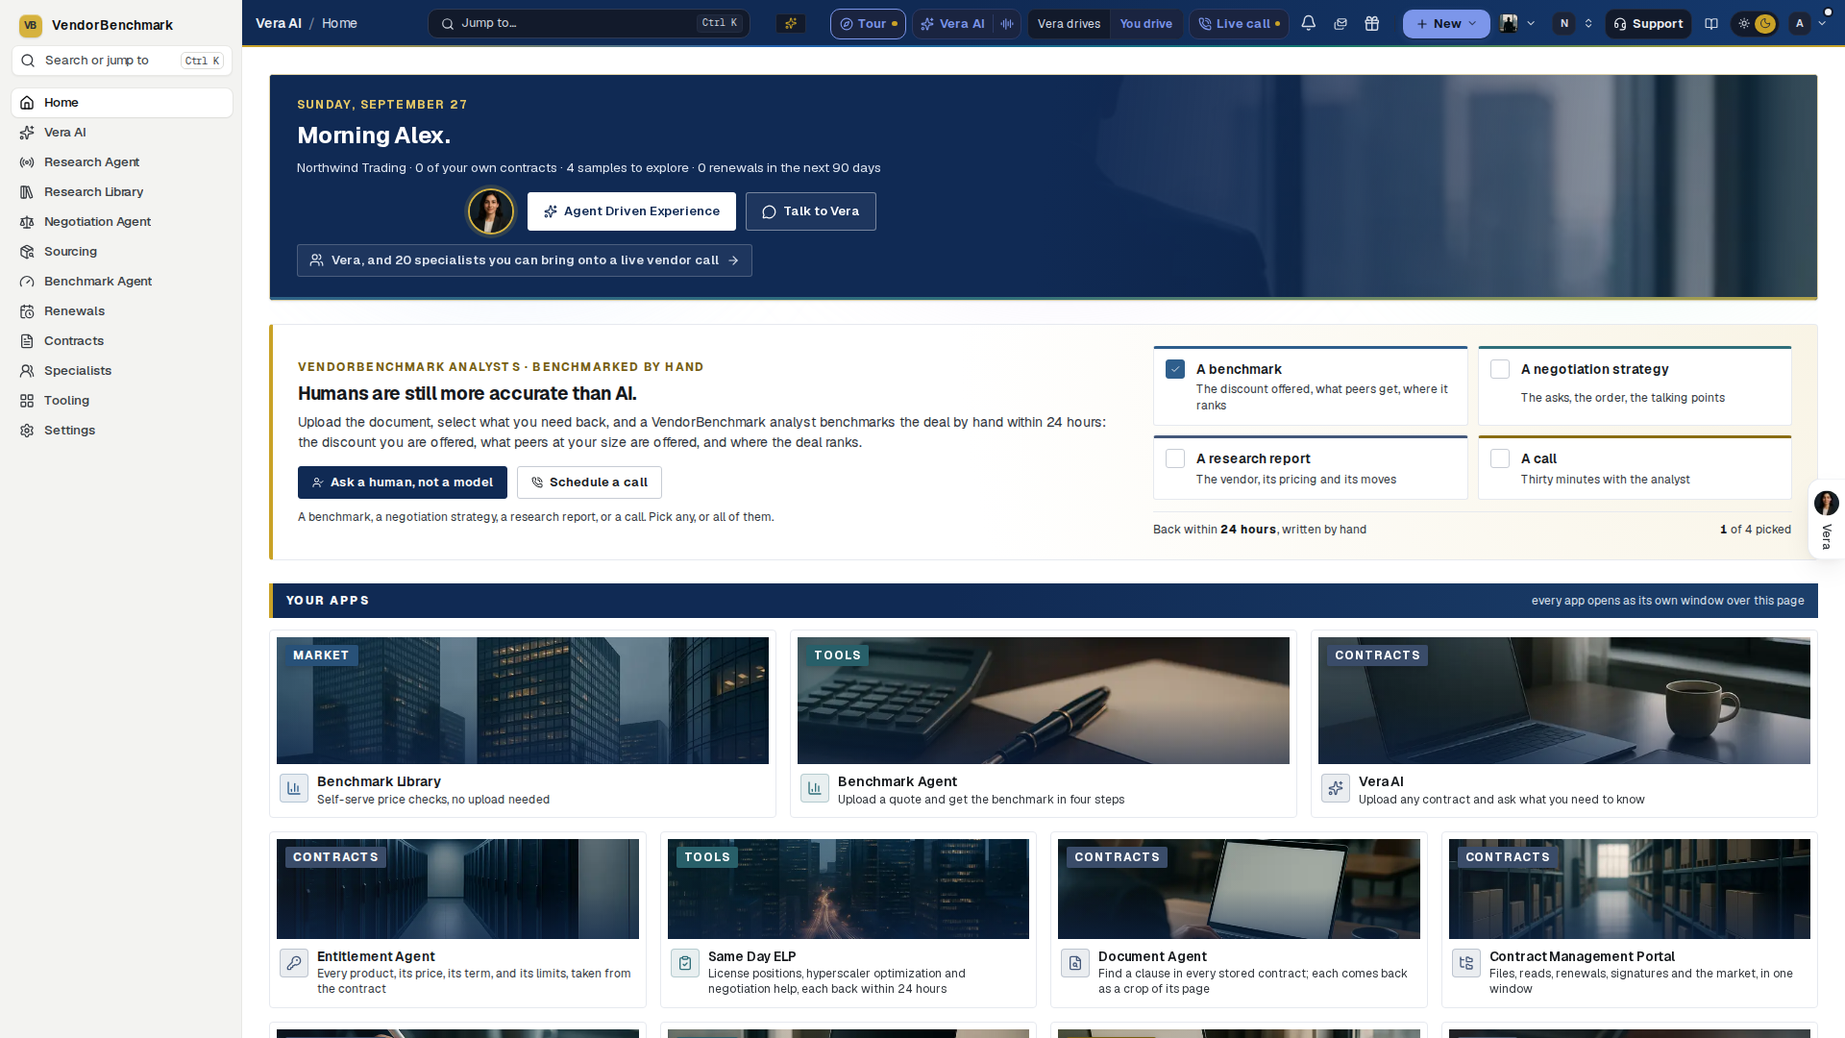Start a Live call
Screen dimensions: 1845x1038
coord(1239,24)
